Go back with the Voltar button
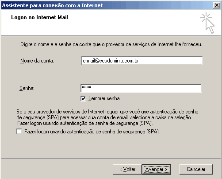Viewport: 222px width, 179px height. pos(127,169)
